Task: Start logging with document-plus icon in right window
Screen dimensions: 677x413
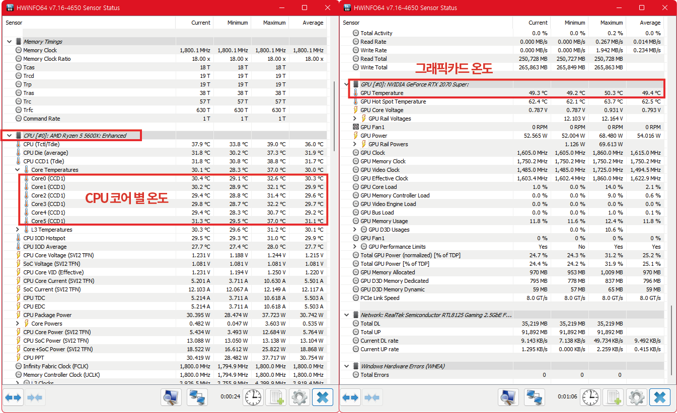Action: coord(613,397)
